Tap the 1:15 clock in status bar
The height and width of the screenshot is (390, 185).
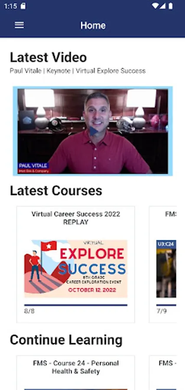[11, 6]
